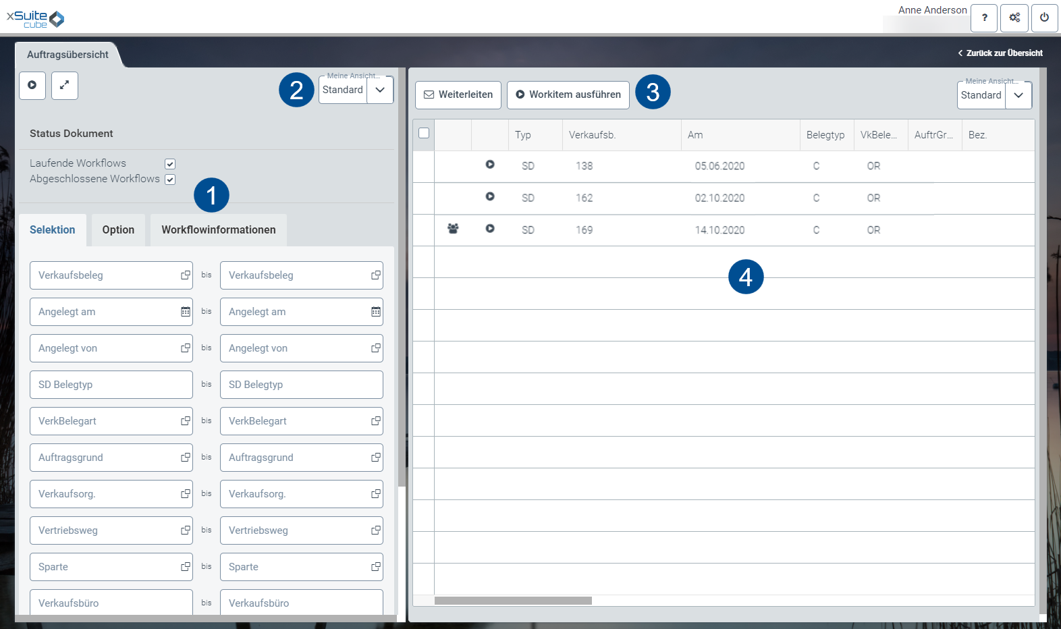
Task: Click workflow play icon for order 138
Action: coord(490,165)
